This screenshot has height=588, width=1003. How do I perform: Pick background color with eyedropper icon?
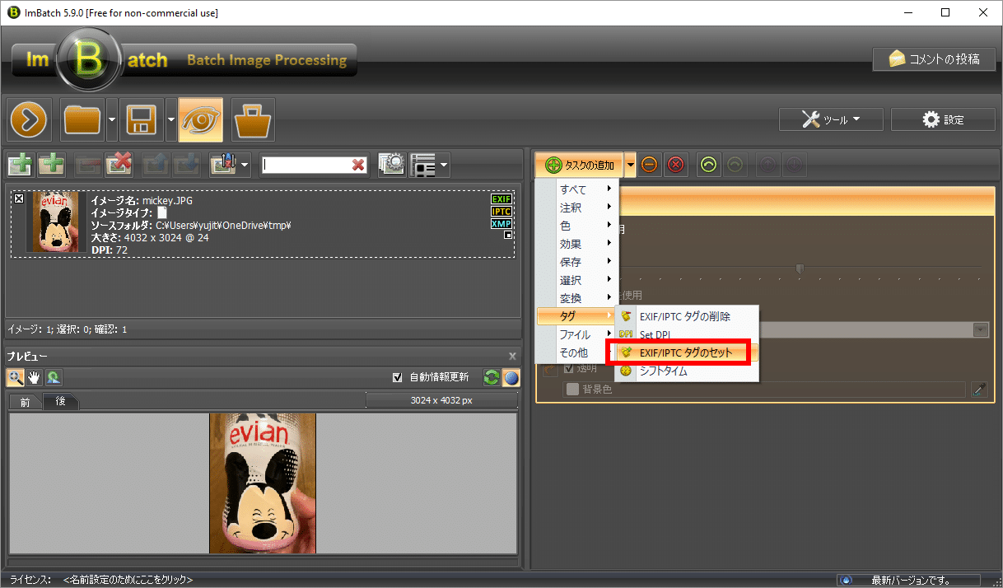[x=979, y=390]
